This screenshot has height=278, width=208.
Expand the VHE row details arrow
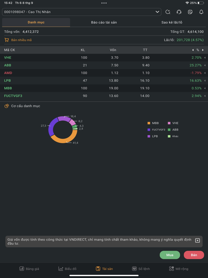205,58
